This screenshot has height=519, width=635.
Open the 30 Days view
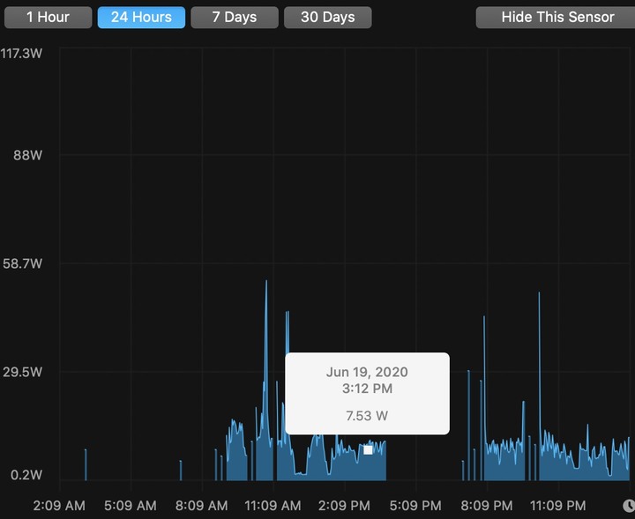327,18
